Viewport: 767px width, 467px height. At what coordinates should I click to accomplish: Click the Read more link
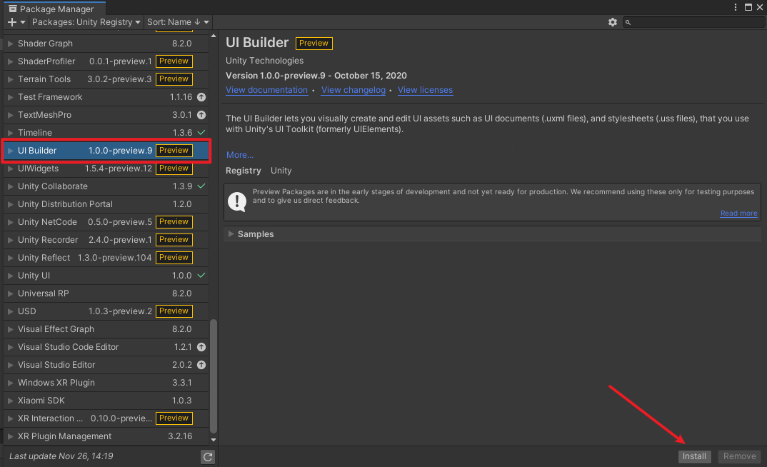[x=738, y=213]
